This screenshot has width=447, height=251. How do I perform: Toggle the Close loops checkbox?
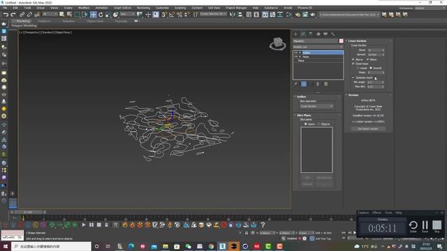coord(353,63)
